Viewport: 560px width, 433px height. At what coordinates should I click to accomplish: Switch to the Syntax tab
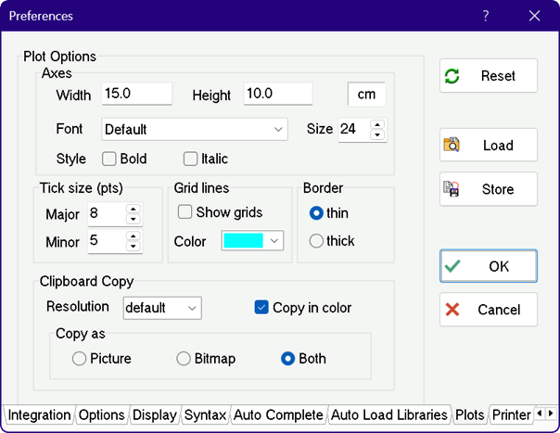point(205,415)
